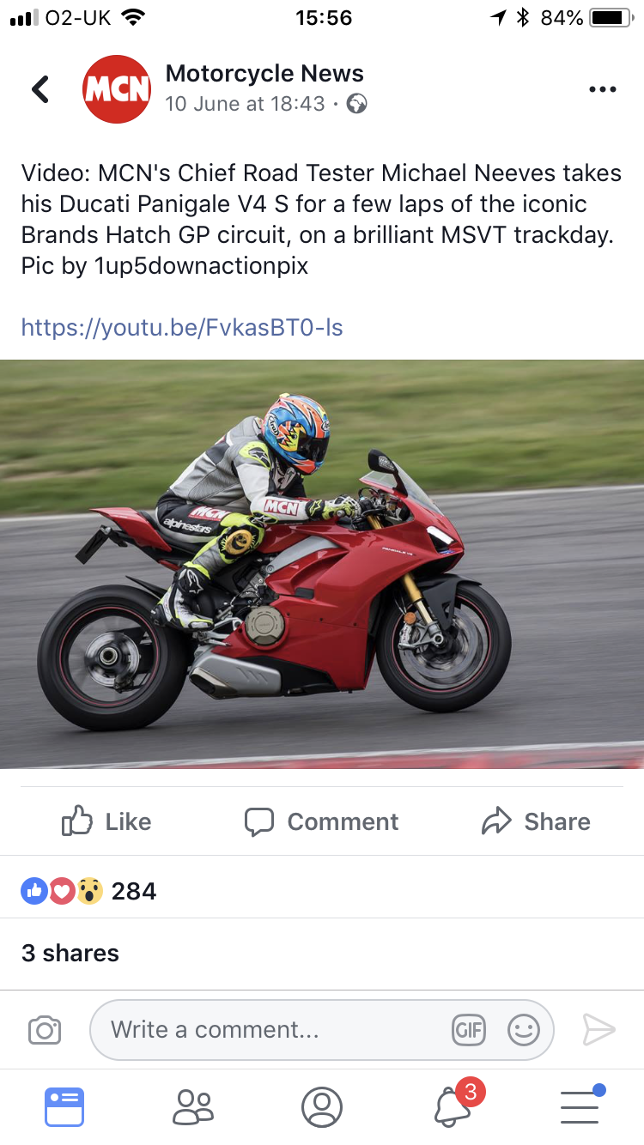The image size is (644, 1145).
Task: Open the emoji smiley picker
Action: coord(524,1030)
